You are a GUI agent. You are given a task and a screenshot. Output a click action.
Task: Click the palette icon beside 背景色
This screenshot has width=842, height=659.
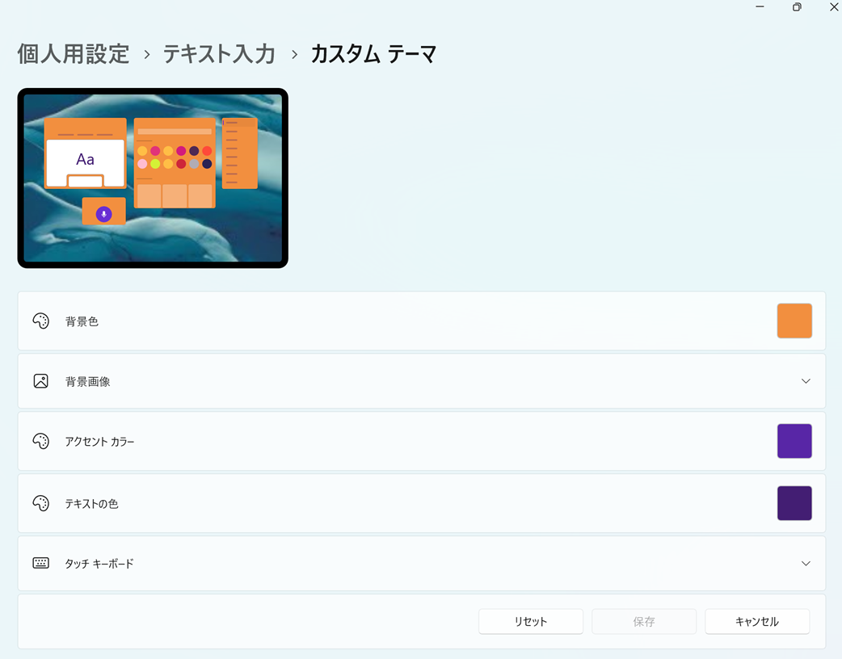tap(40, 321)
